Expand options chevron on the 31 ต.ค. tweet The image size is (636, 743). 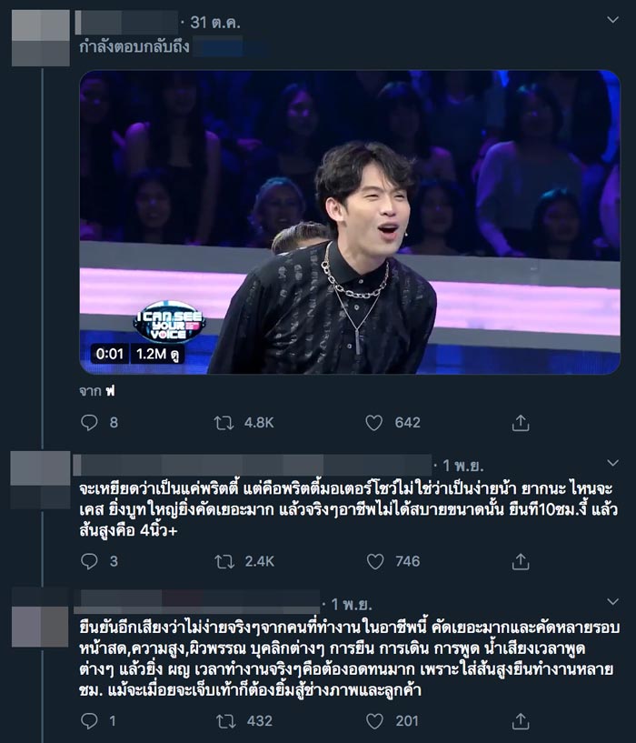tap(612, 20)
